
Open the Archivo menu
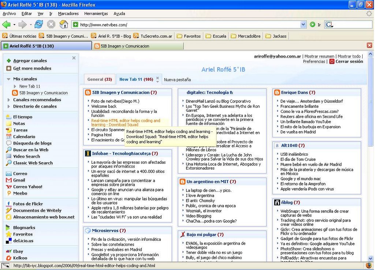pyautogui.click(x=9, y=14)
